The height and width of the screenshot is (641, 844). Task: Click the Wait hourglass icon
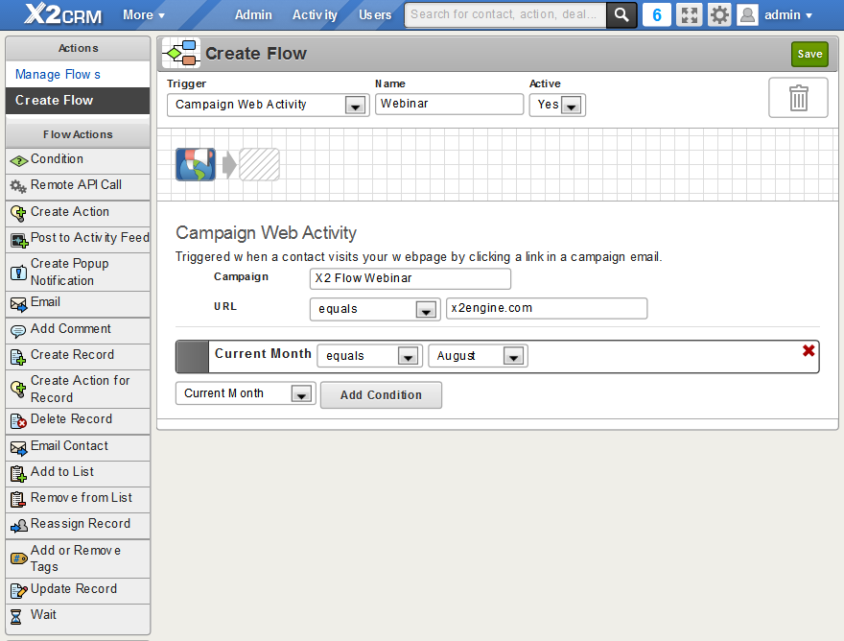16,617
